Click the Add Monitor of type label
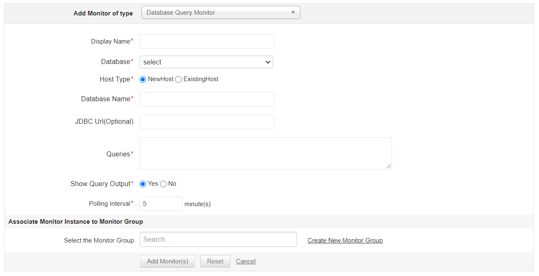539x276 pixels. pos(103,13)
